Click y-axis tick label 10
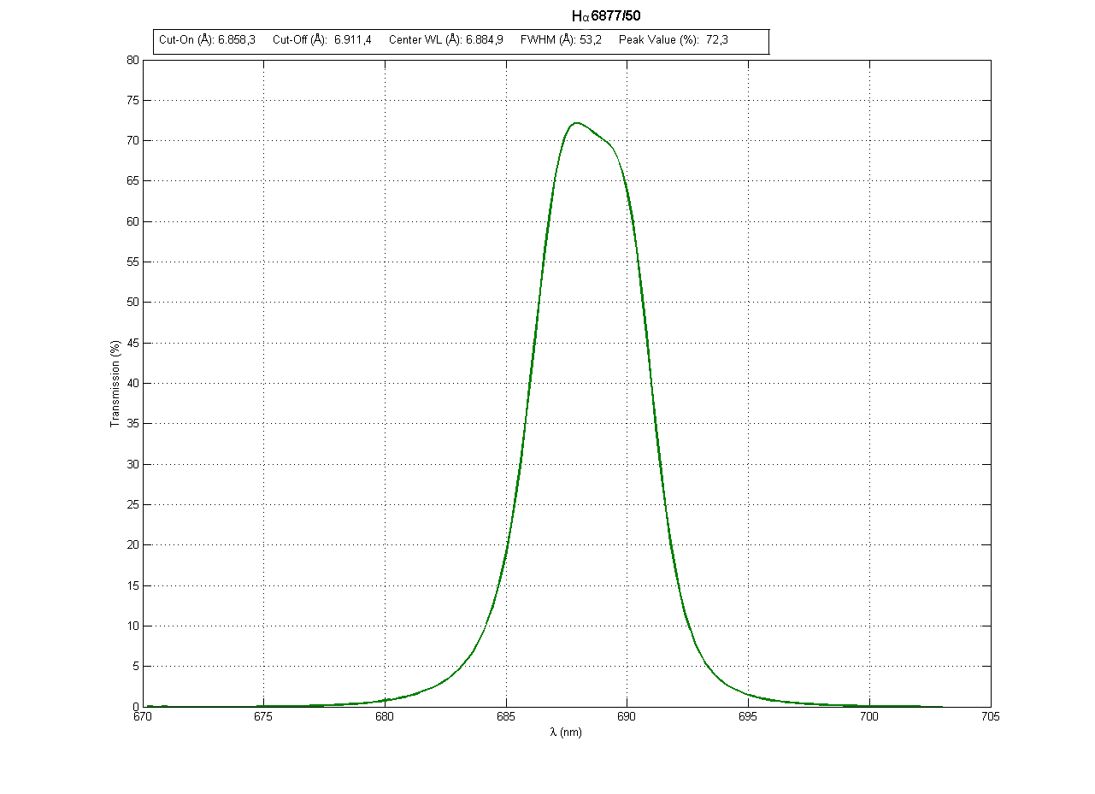Screen dimensions: 1095x794 pos(132,626)
